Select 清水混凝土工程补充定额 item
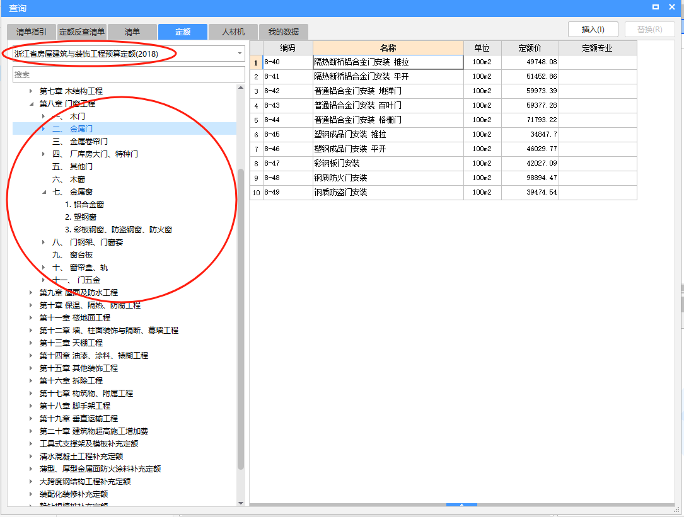684x517 pixels. click(81, 457)
